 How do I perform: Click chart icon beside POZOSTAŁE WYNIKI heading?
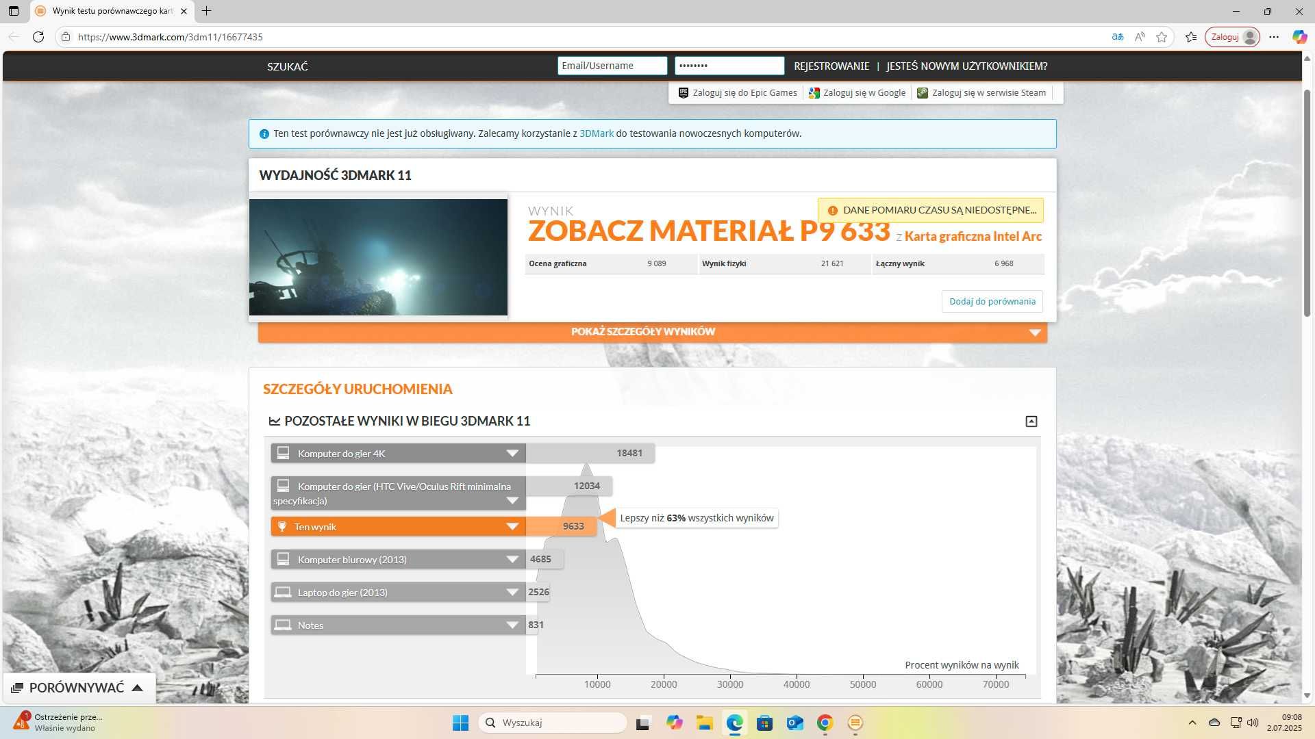click(x=275, y=422)
